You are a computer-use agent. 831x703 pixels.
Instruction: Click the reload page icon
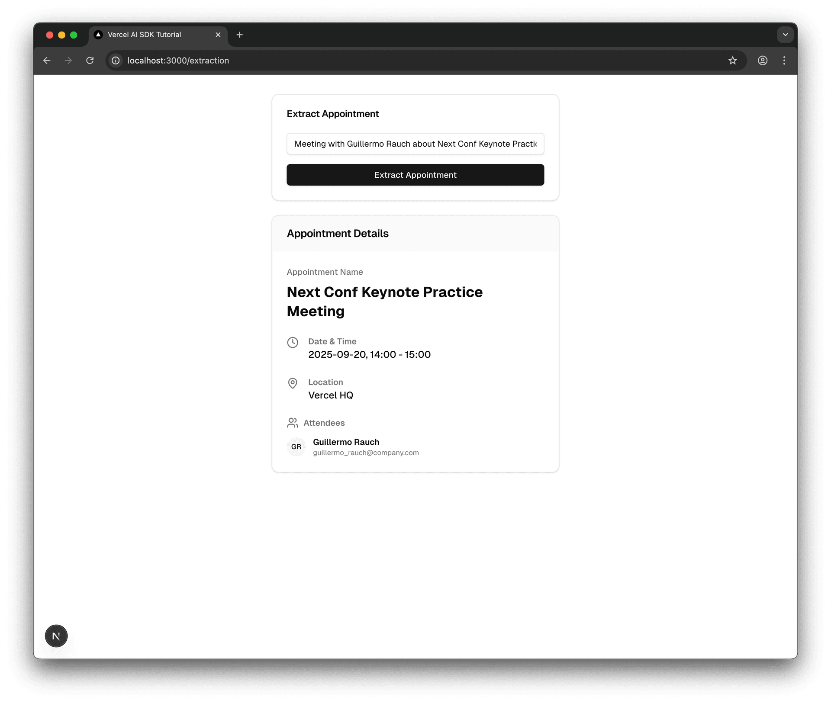[x=90, y=61]
